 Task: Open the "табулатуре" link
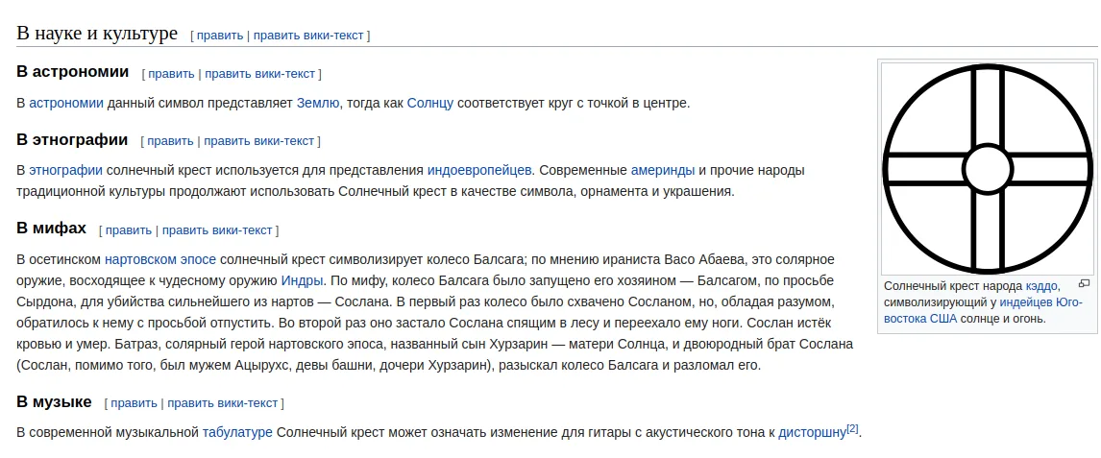237,433
